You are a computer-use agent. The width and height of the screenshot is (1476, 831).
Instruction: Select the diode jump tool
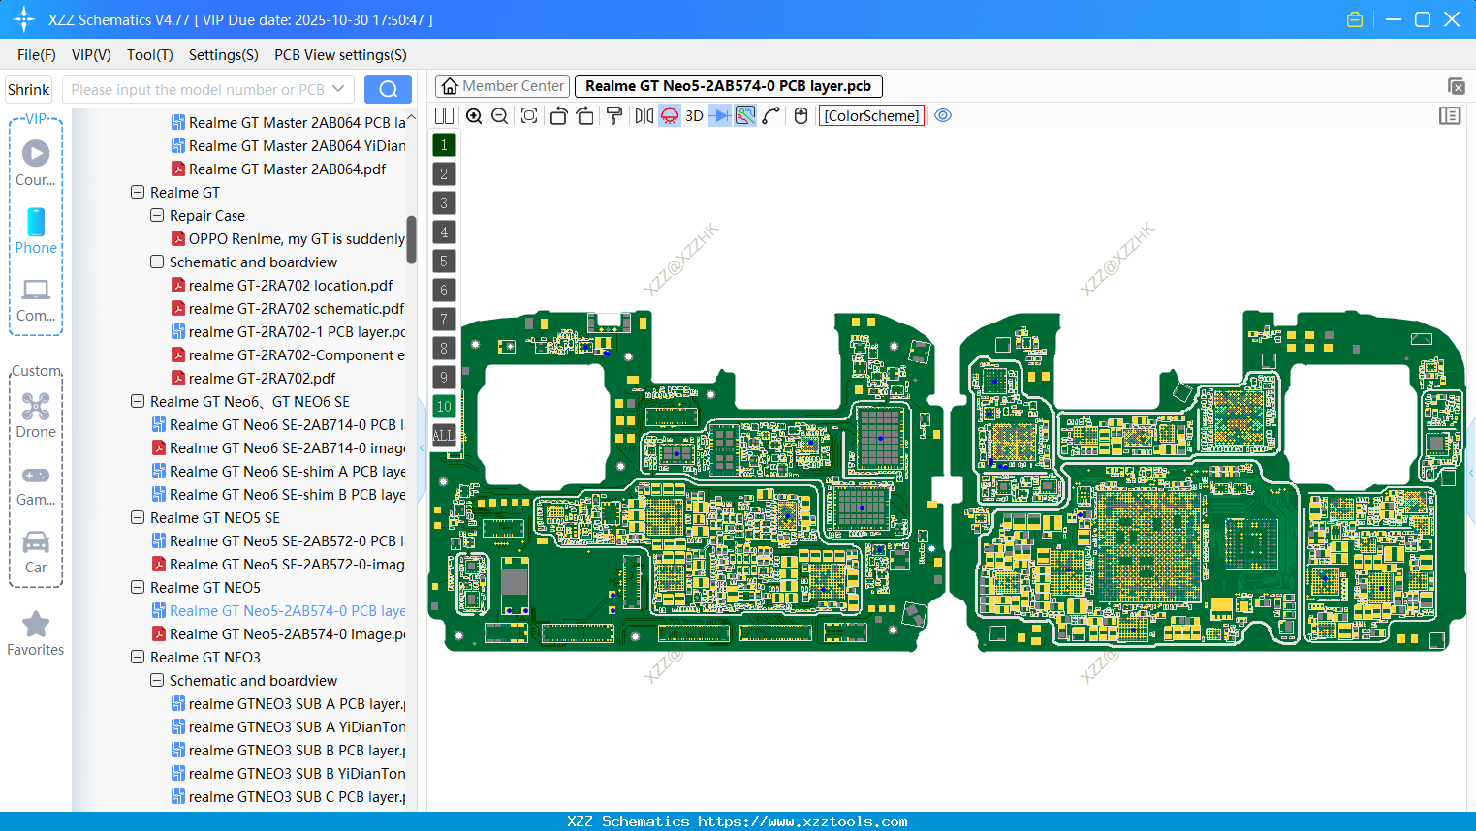(721, 115)
